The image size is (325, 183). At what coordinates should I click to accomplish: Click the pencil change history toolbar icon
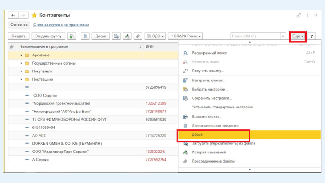(x=127, y=36)
